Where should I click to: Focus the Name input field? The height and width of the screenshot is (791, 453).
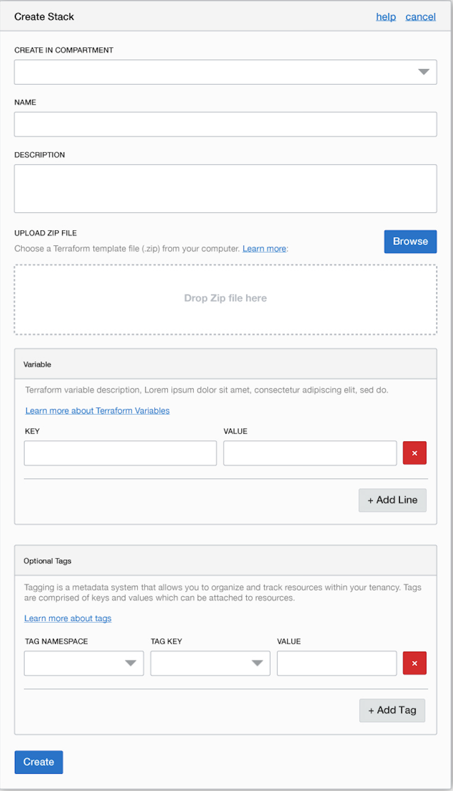click(225, 124)
